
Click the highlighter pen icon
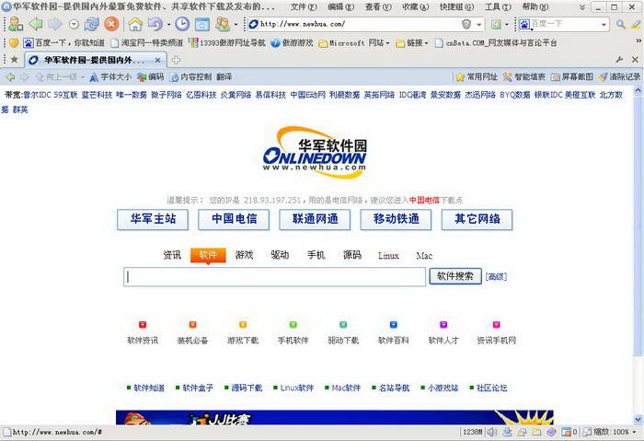point(636,24)
